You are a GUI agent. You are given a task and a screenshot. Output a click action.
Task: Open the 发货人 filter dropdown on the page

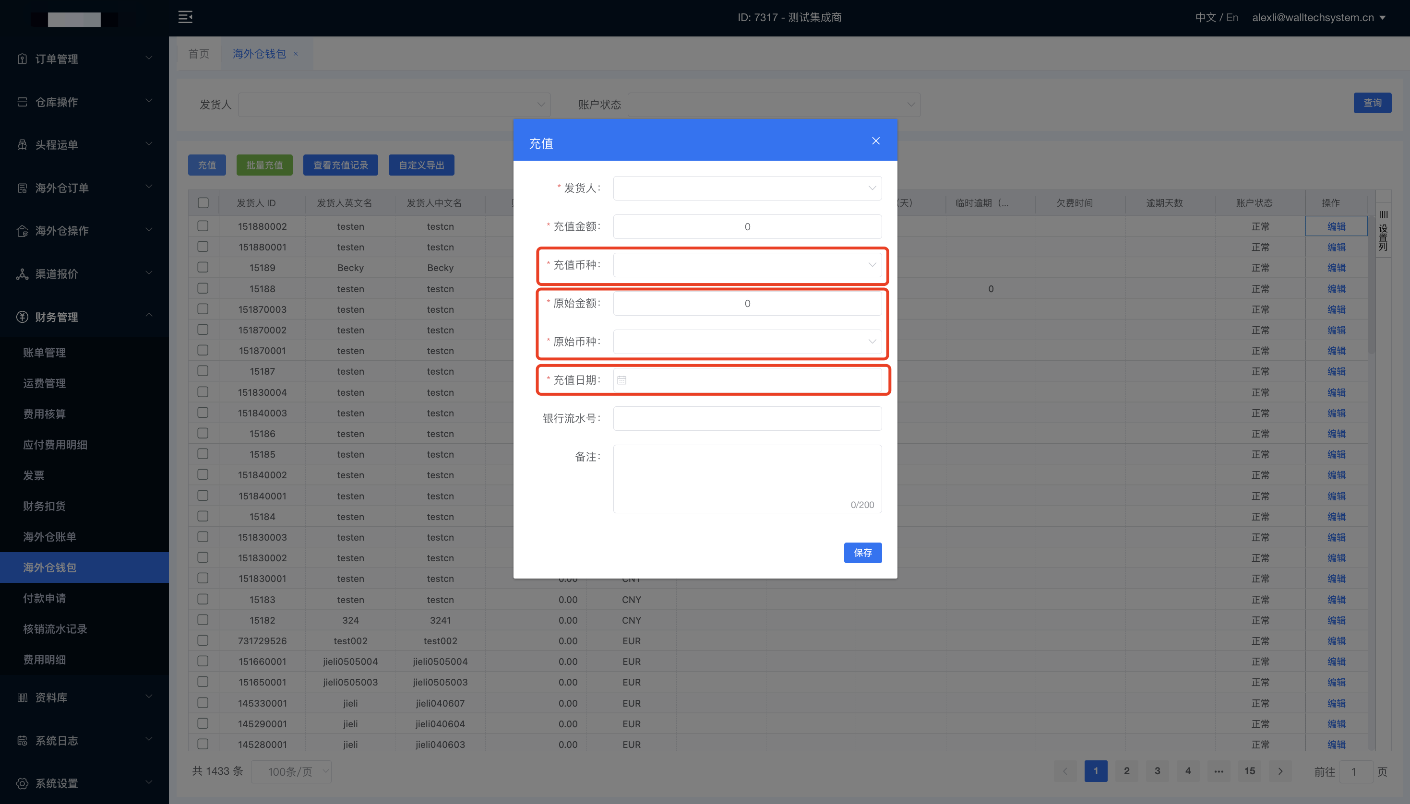click(x=394, y=105)
